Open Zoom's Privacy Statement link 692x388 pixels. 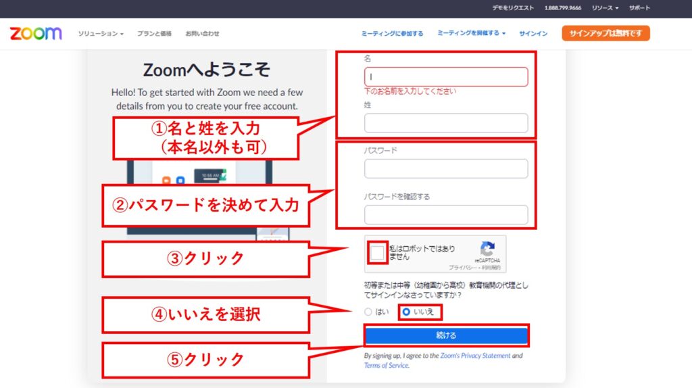tap(475, 356)
